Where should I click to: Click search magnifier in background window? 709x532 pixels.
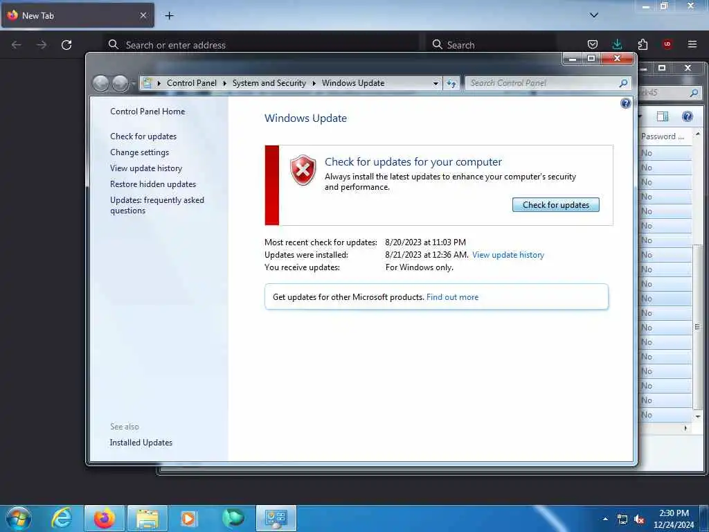coord(694,93)
